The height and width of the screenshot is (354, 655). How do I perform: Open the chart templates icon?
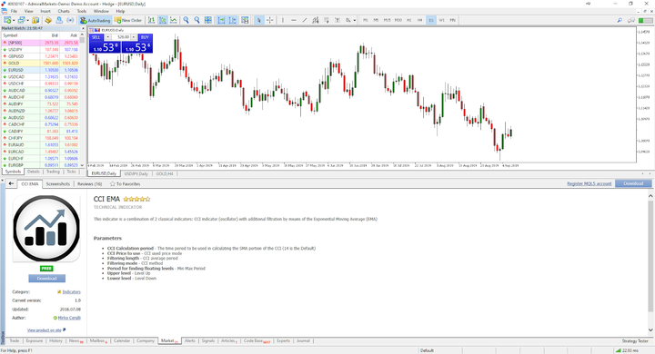pyautogui.click(x=245, y=20)
